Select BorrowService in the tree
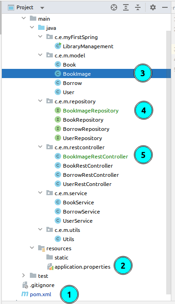 pyautogui.click(x=81, y=212)
